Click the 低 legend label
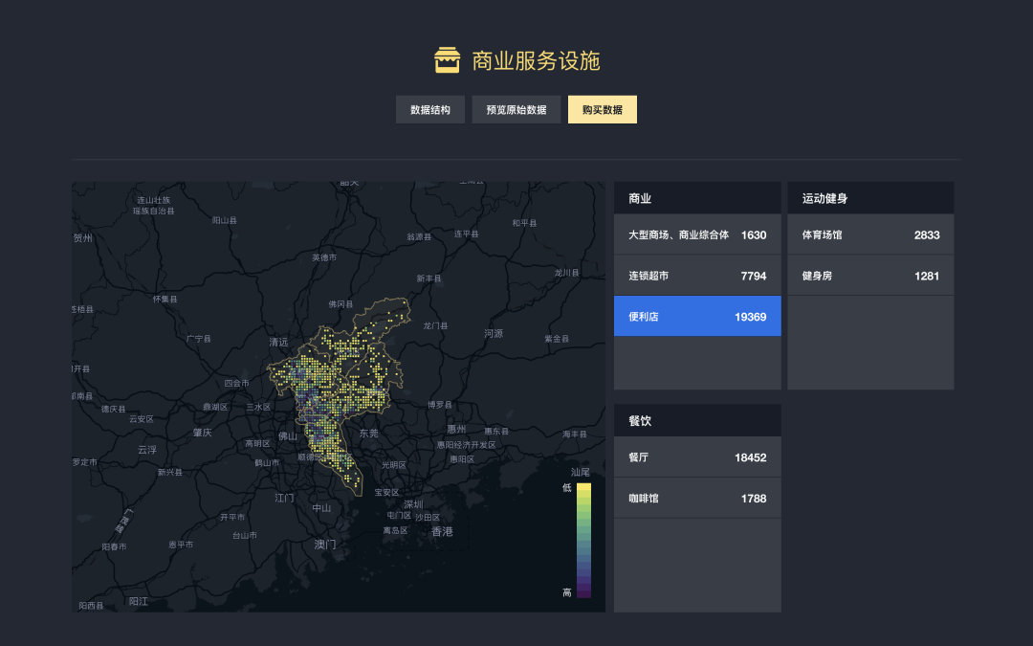The height and width of the screenshot is (646, 1033). (x=566, y=488)
